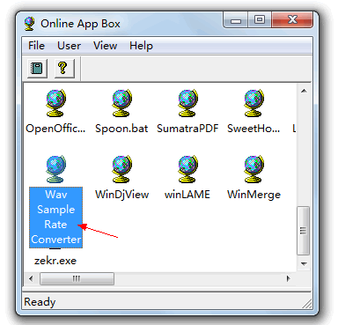The width and height of the screenshot is (338, 325).
Task: Open the View menu
Action: pyautogui.click(x=105, y=46)
